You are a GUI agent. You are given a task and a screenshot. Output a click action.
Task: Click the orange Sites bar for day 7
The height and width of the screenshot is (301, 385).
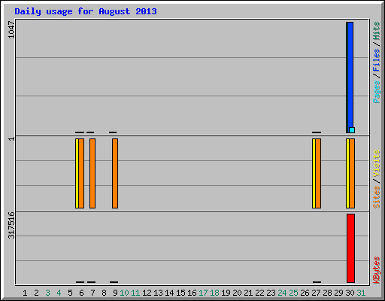pos(92,173)
